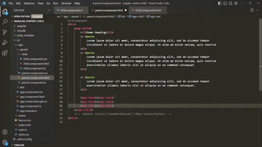Open the View menu
This screenshot has width=262, height=147.
point(41,3)
